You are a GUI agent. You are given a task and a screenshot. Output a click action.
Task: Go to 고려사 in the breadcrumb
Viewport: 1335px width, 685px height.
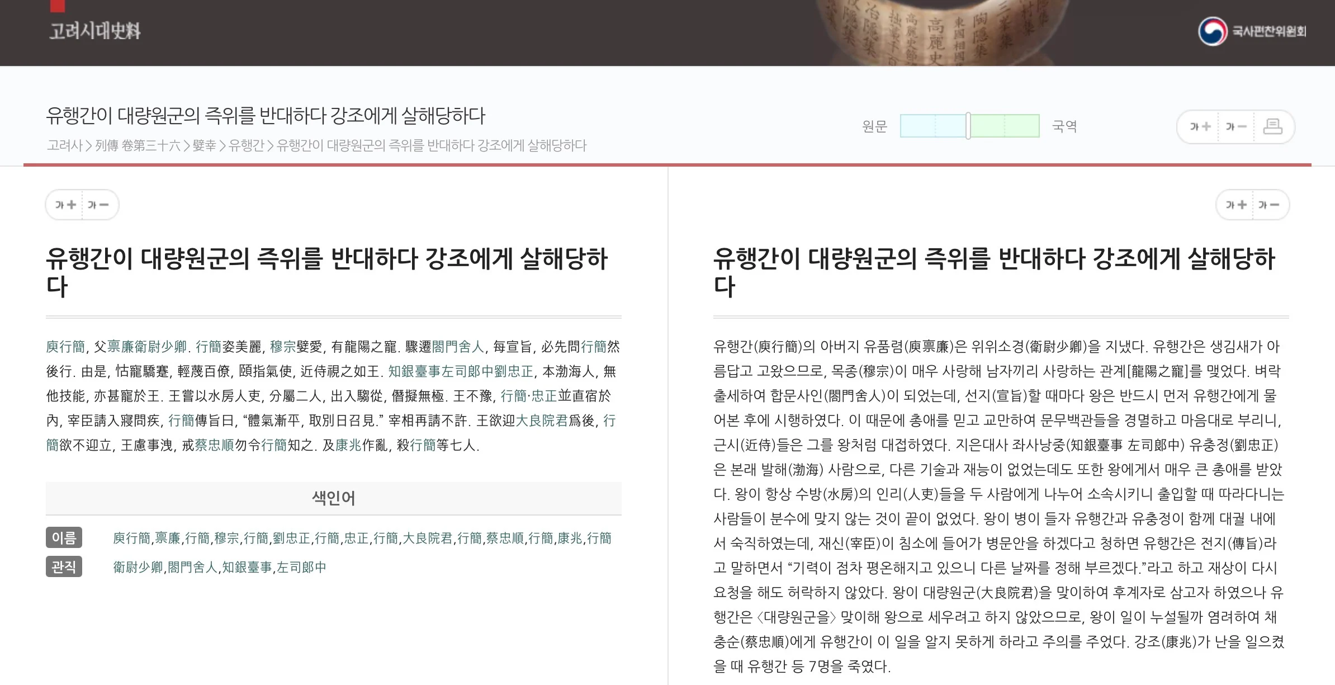(64, 146)
